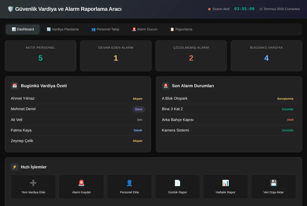Open the Haftalık Rapor quick action
This screenshot has height=206, width=307.
coord(226,187)
